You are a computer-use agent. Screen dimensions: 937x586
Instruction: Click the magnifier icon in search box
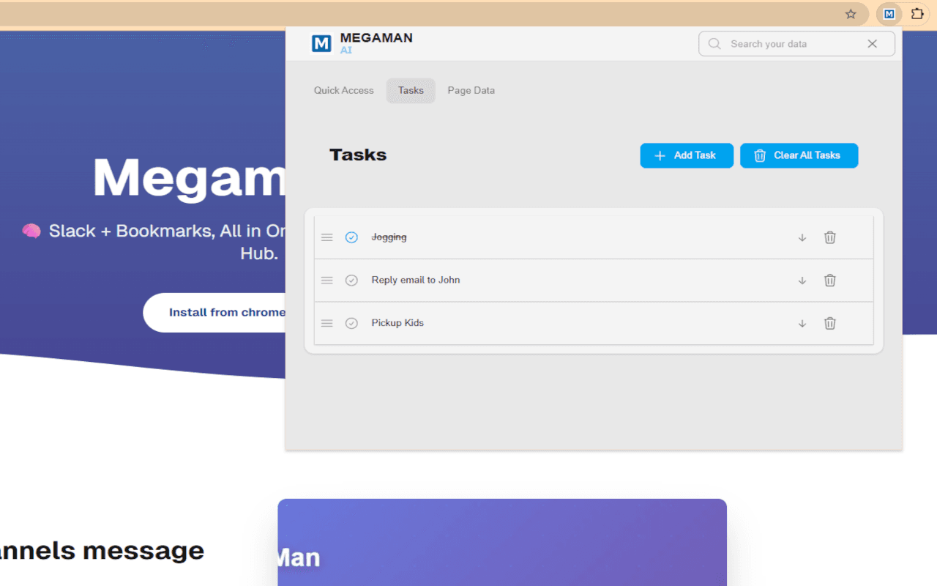pos(714,44)
